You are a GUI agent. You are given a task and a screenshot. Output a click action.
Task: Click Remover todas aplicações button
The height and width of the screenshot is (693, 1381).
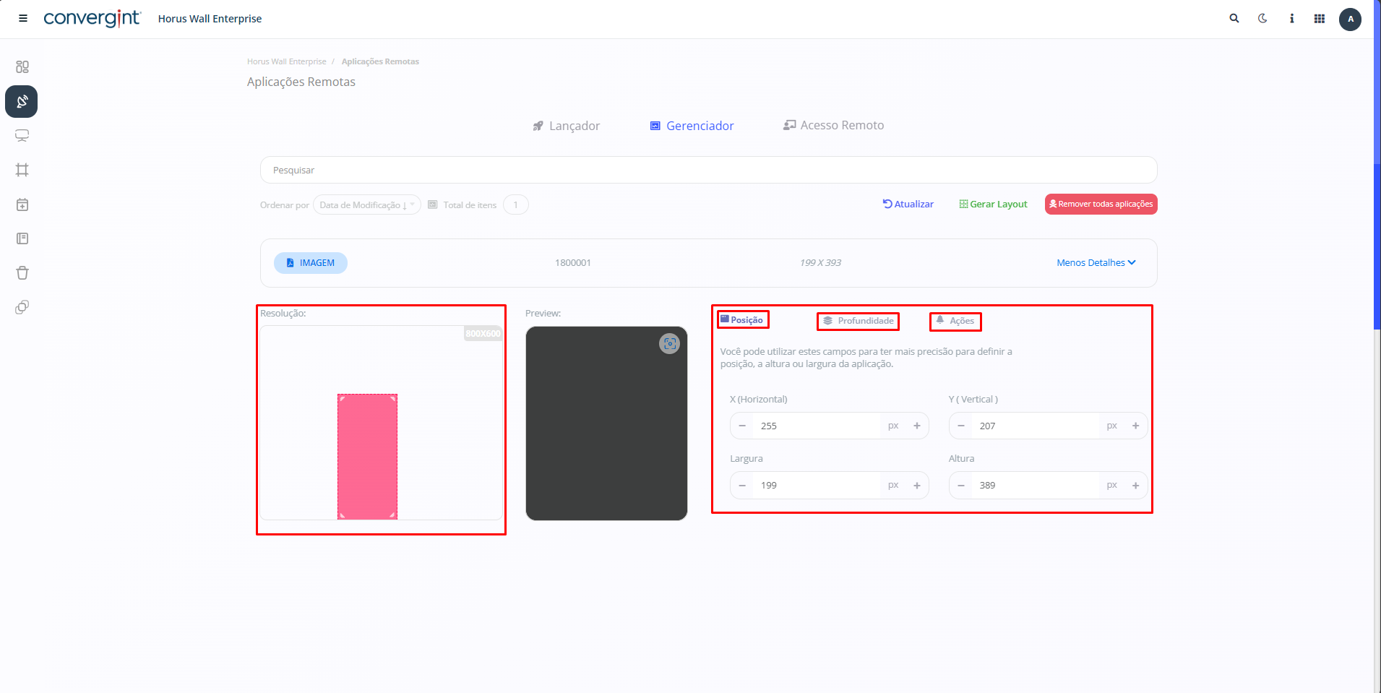(1101, 205)
